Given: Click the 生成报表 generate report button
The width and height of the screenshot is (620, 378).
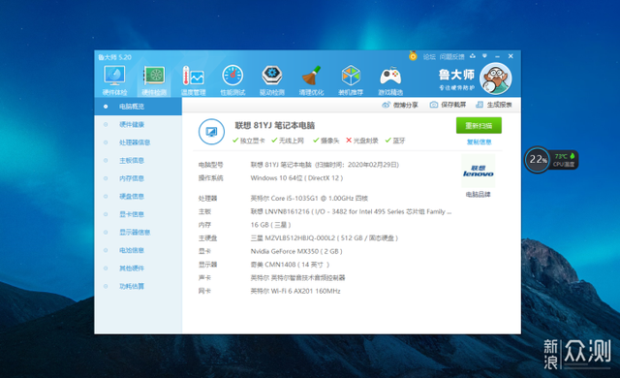Looking at the screenshot, I should 494,105.
